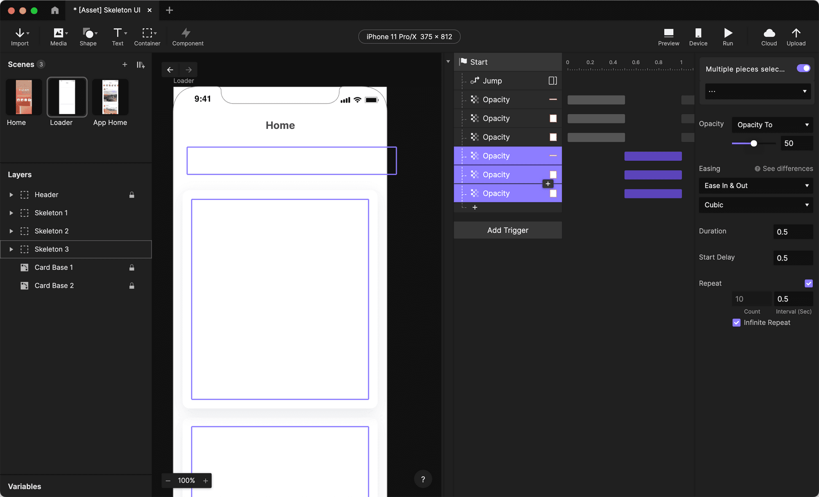This screenshot has height=497, width=819.
Task: Open the Preview window
Action: click(x=669, y=37)
